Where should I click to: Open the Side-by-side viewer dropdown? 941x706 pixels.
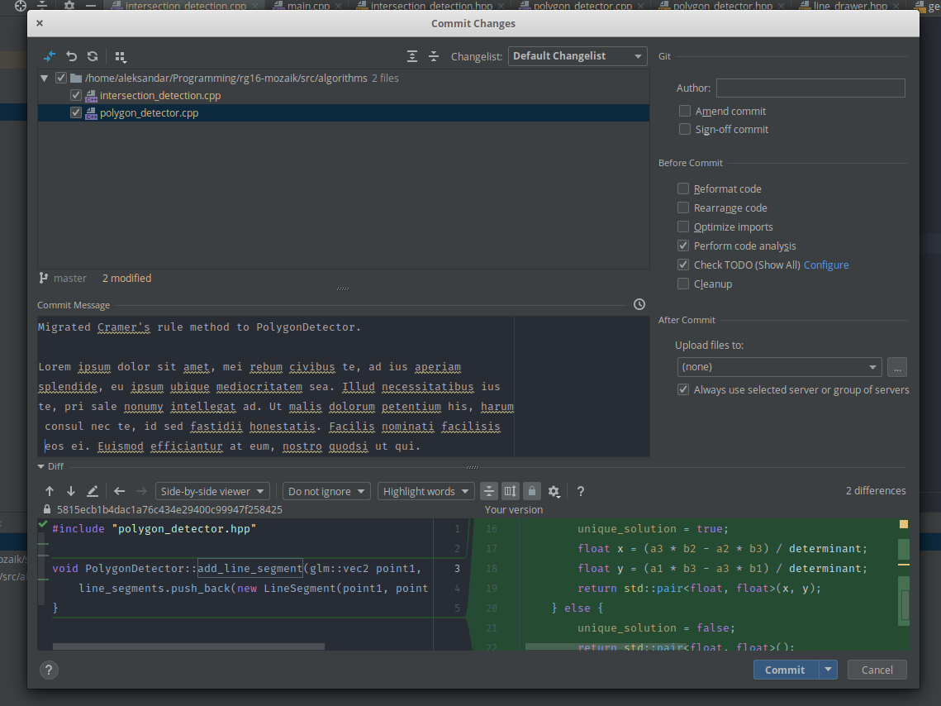(x=212, y=491)
